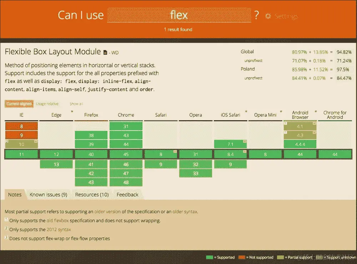Open the Notes tab
Viewport: 357px width, 264px height.
(x=15, y=195)
